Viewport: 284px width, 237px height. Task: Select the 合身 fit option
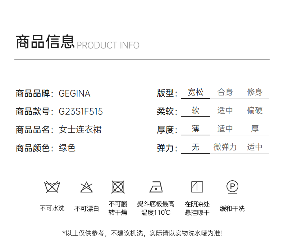[225, 93]
